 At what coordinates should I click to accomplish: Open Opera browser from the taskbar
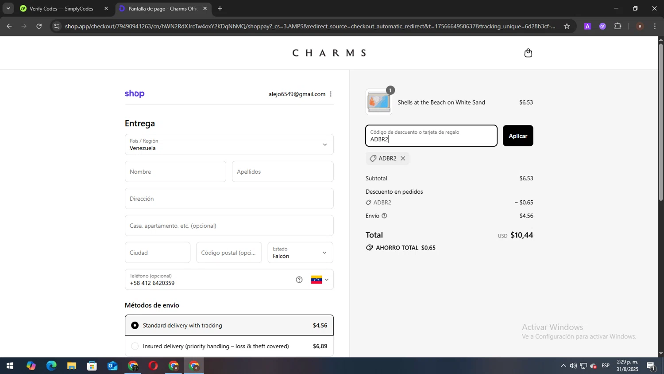[x=153, y=366]
